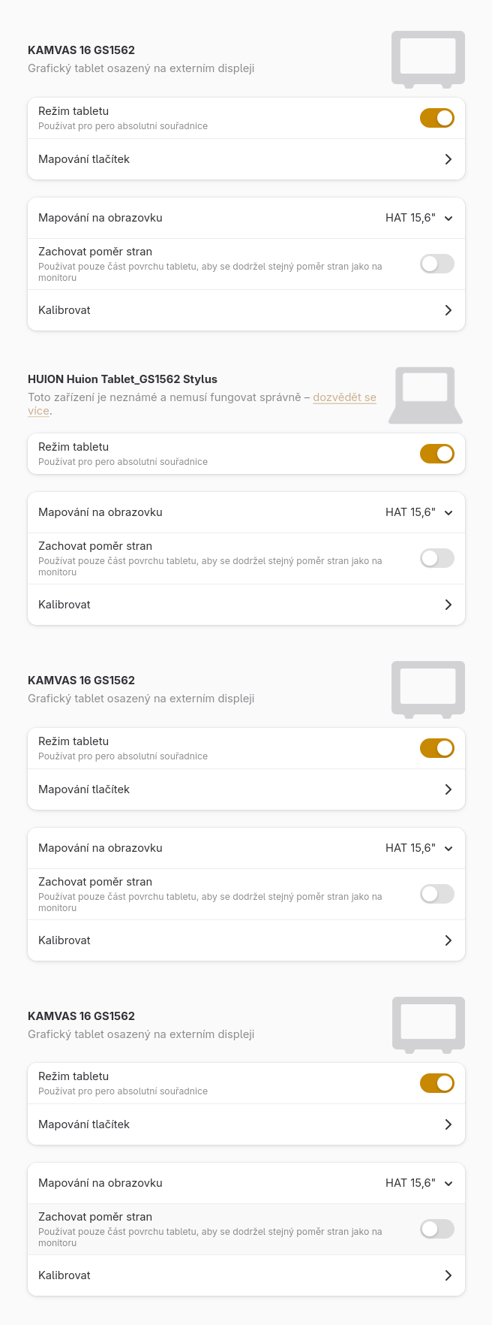This screenshot has width=492, height=1325.
Task: Enable Zachovat poměr stran in the topmost KAMVAS section
Action: (436, 264)
